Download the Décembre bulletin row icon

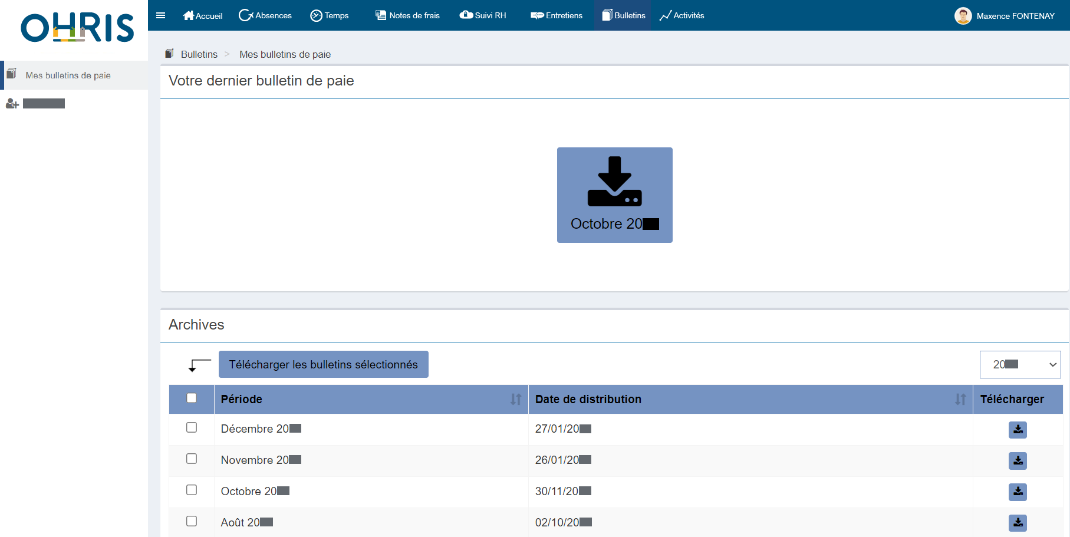point(1018,430)
